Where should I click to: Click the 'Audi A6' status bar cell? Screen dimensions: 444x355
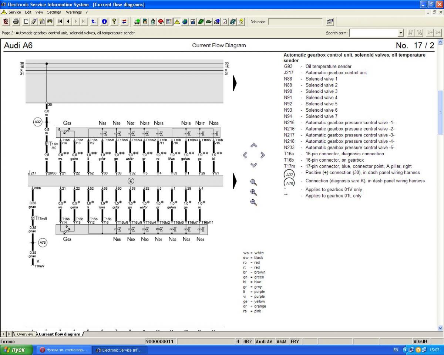(264, 341)
